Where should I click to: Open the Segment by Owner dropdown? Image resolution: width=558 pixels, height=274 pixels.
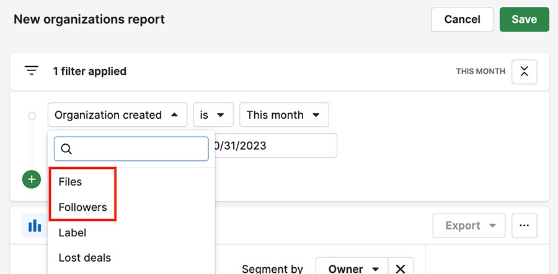[352, 268]
